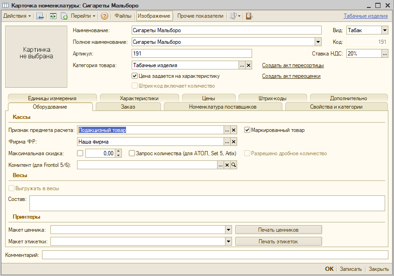The image size is (394, 276).
Task: Open Признак предмета расчета selection ellipsis
Action: coord(227,130)
